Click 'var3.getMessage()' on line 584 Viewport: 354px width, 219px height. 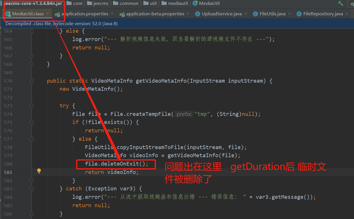pos(283,197)
